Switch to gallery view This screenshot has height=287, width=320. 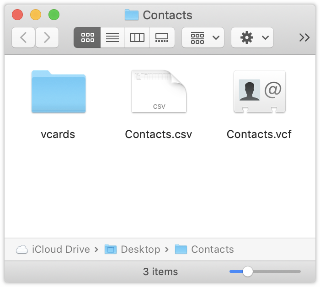pos(162,37)
